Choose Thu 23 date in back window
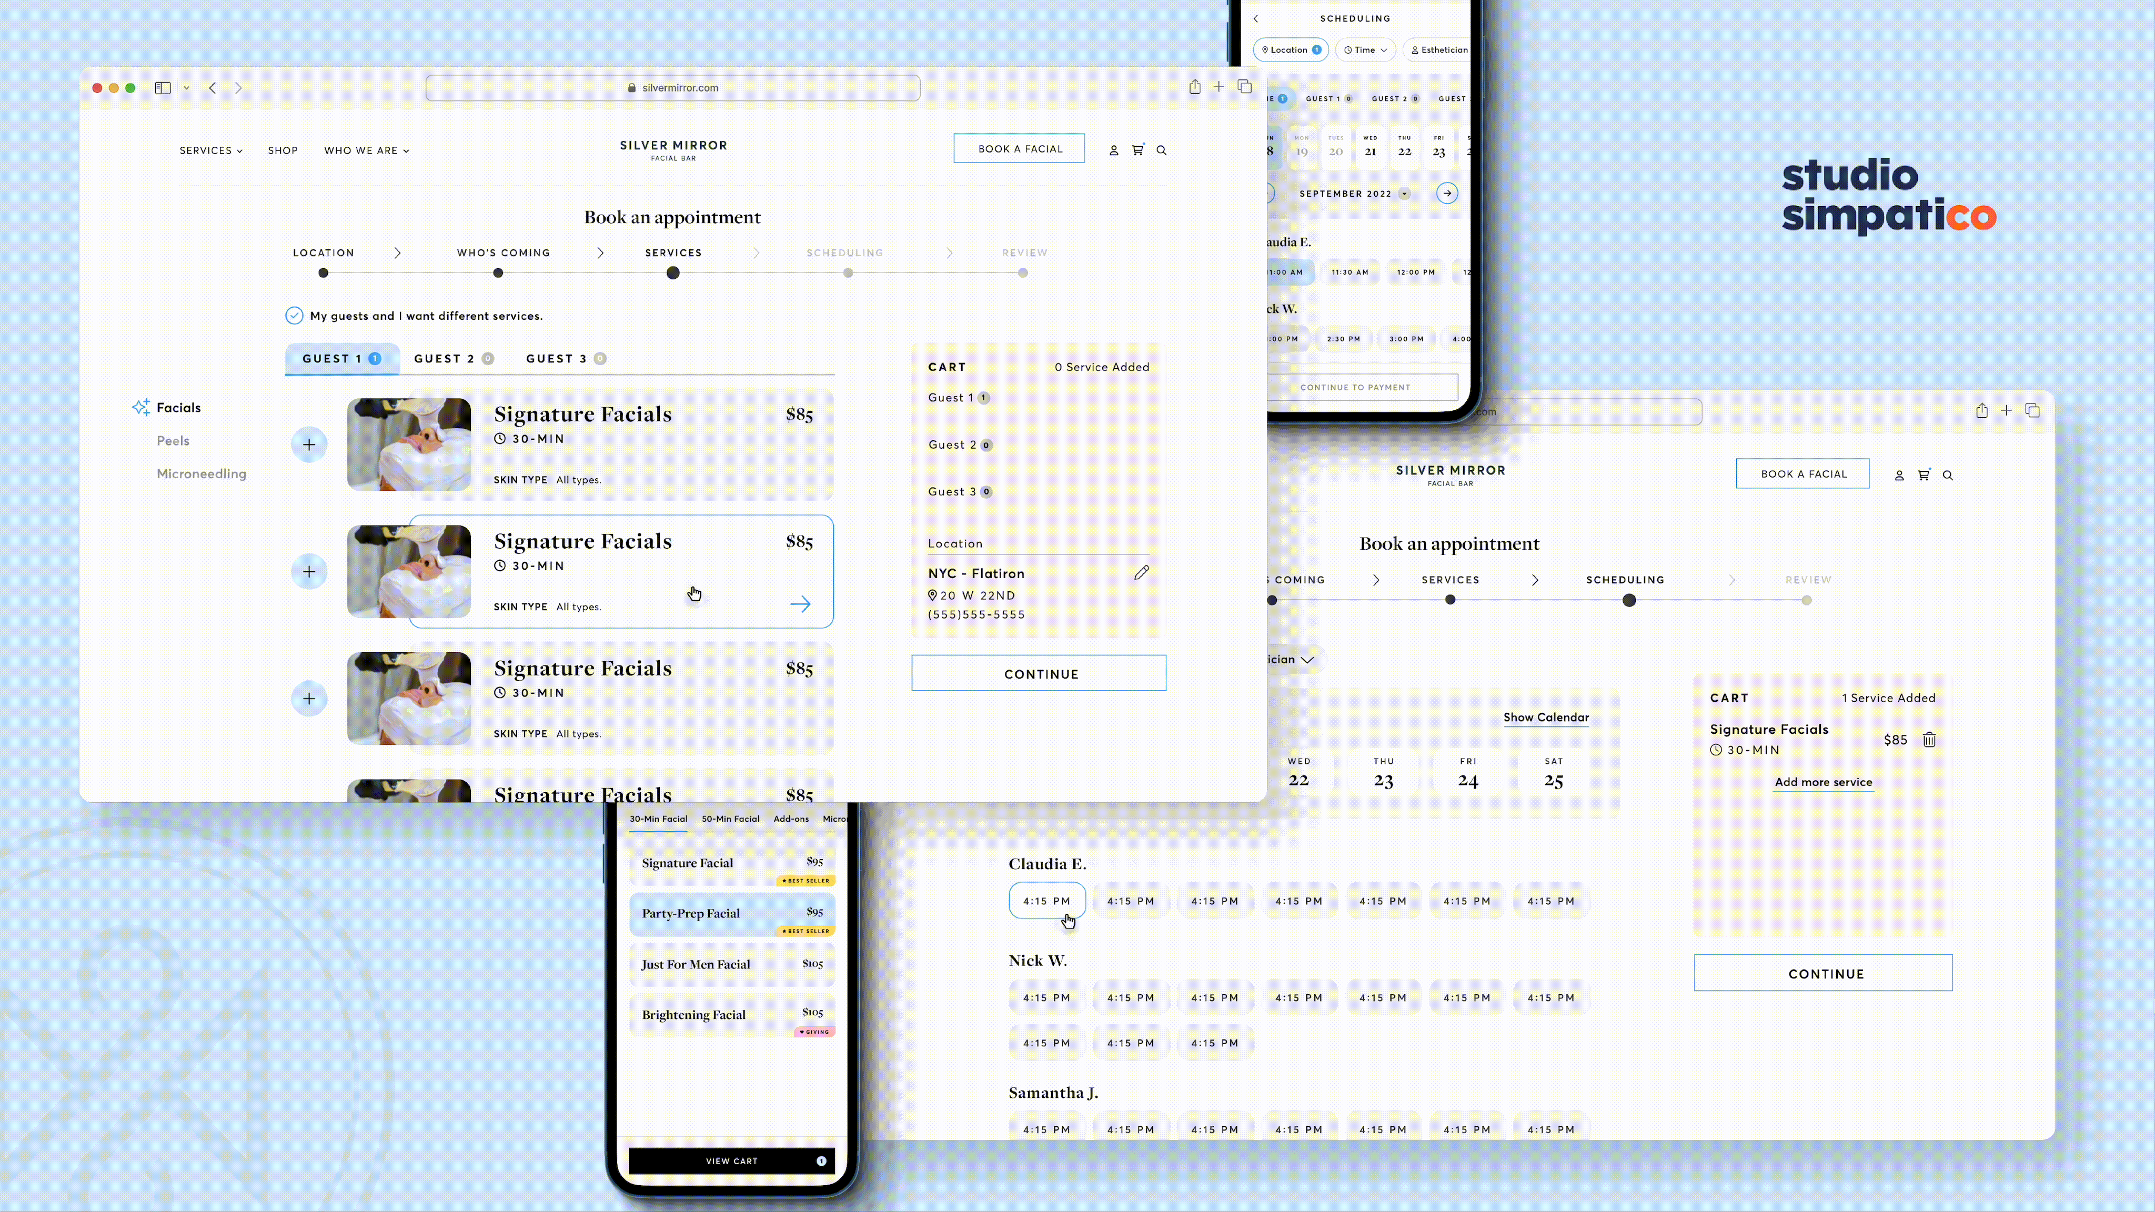Screen dimensions: 2155x1212 pos(1384,773)
